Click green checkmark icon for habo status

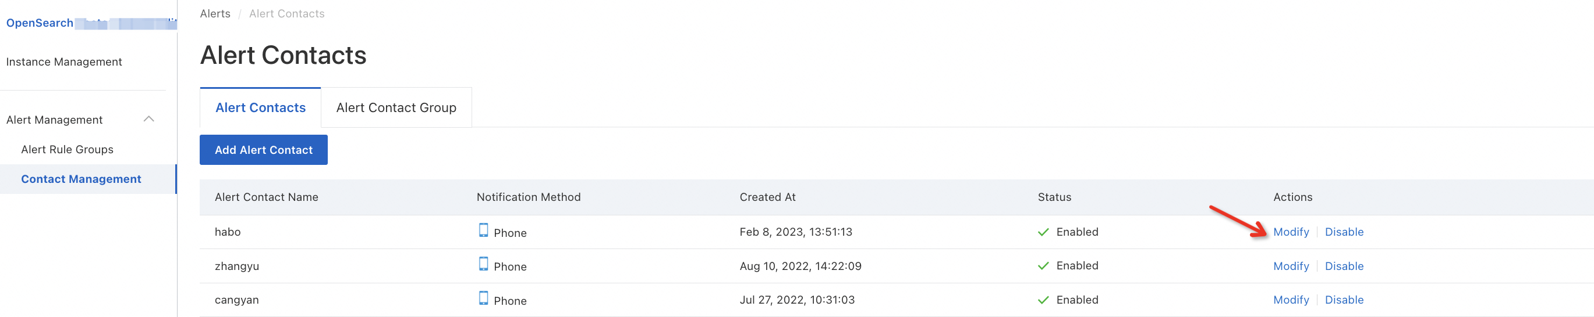click(x=1043, y=232)
